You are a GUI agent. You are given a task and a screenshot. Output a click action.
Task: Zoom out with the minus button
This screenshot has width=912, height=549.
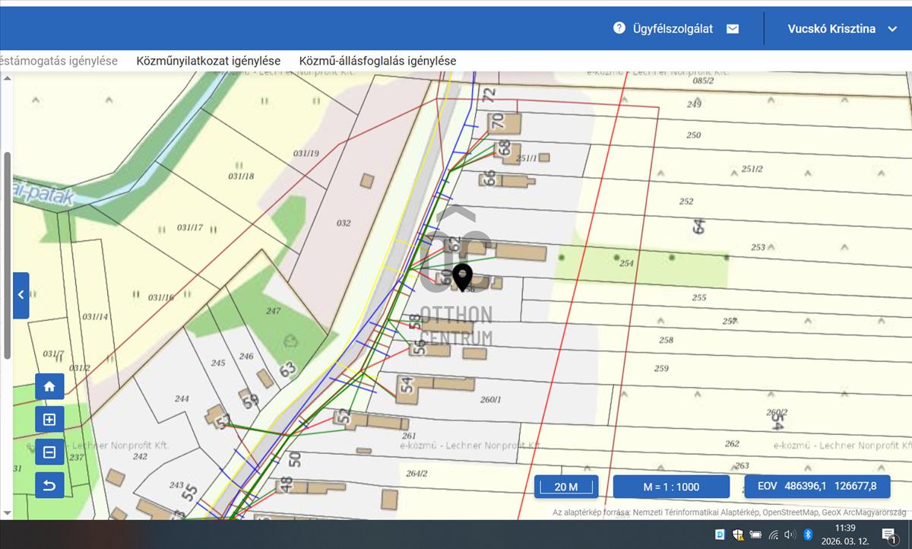[49, 452]
